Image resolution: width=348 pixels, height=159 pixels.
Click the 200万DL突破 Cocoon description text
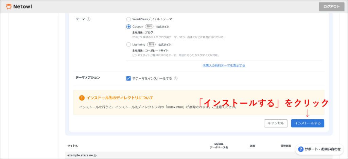click(179, 37)
